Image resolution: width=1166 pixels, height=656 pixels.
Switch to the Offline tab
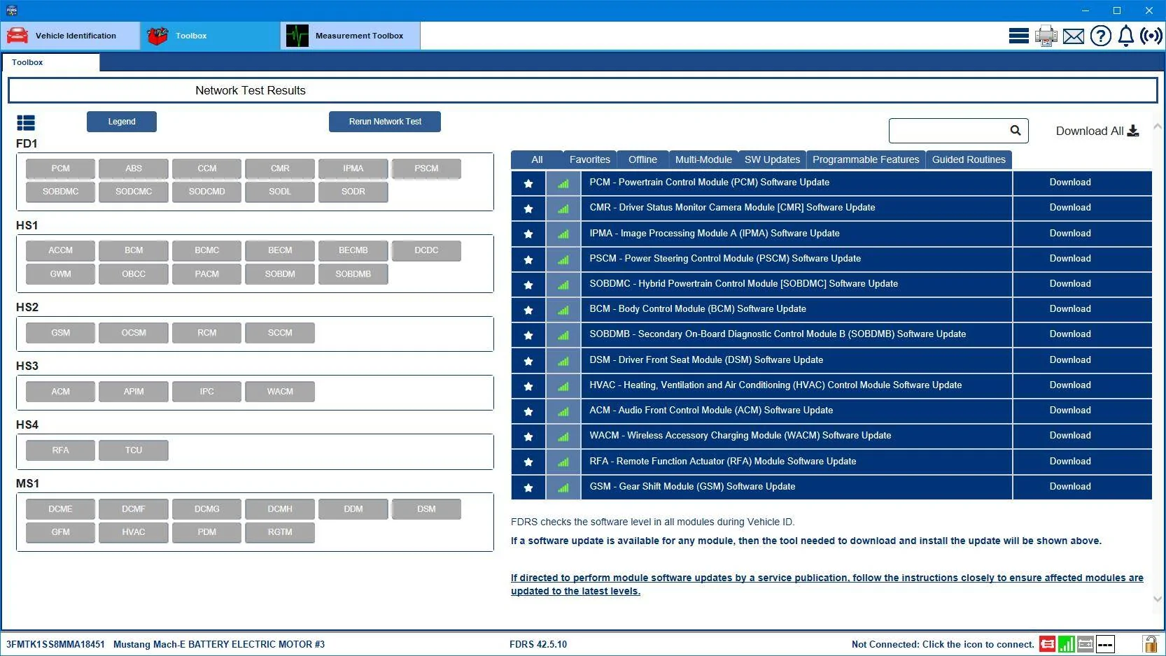tap(642, 159)
